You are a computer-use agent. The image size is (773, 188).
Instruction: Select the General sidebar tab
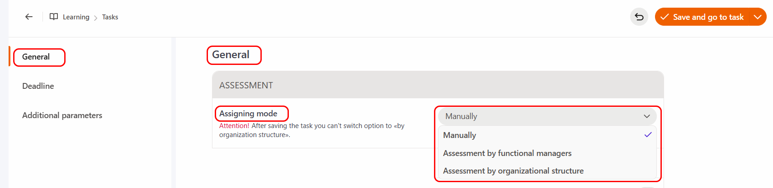point(36,57)
